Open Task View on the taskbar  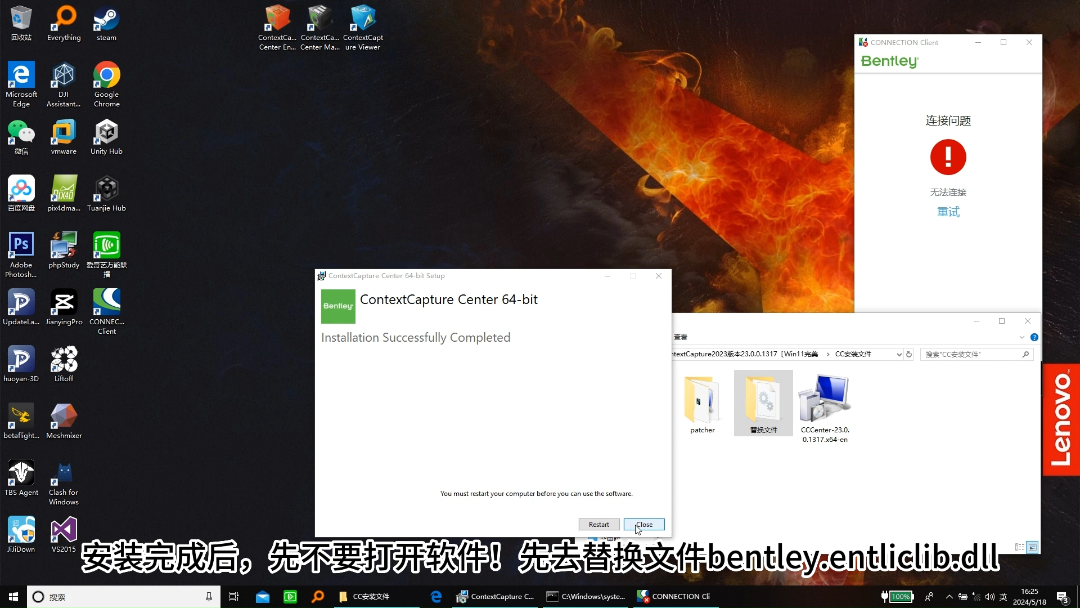point(234,597)
